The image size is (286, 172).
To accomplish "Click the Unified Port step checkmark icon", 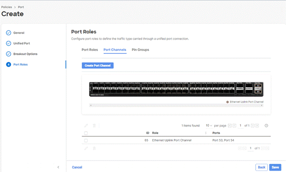I will 9,43.
